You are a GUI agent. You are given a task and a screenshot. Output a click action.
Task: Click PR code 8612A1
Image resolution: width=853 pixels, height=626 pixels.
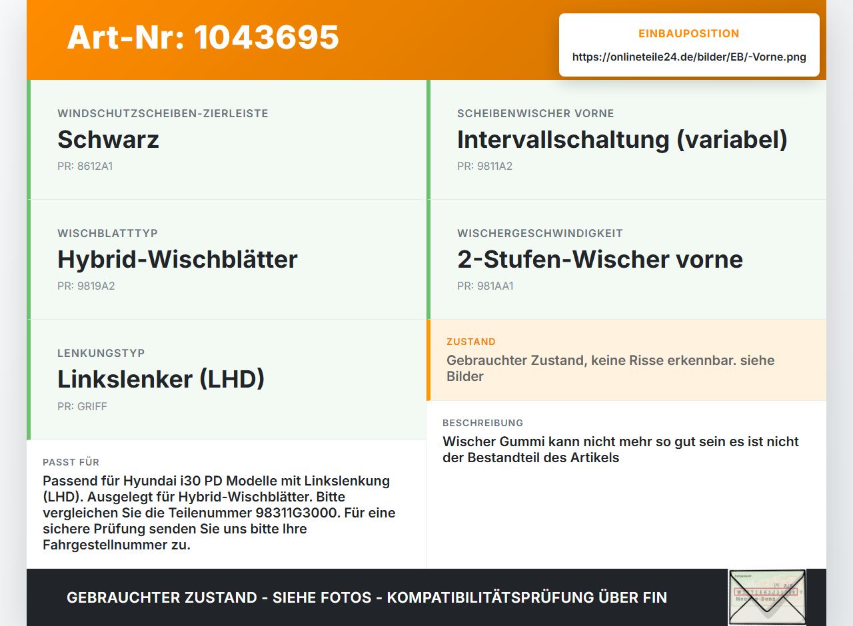pyautogui.click(x=85, y=166)
